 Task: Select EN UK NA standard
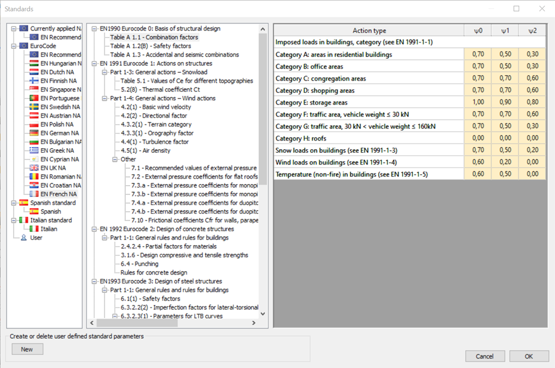point(53,168)
